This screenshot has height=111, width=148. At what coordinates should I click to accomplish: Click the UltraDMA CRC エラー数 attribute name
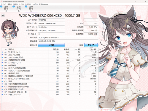click(17, 92)
